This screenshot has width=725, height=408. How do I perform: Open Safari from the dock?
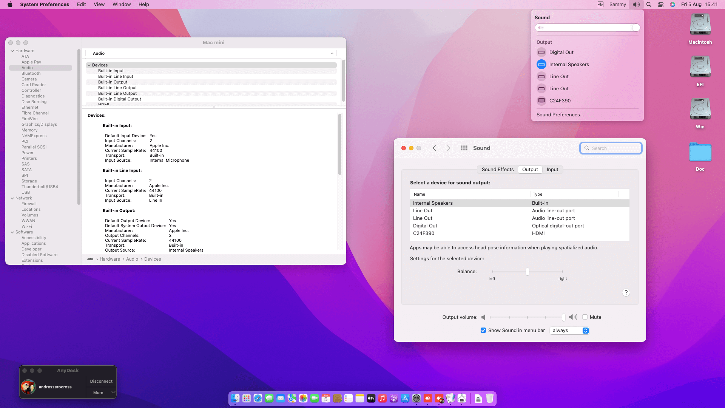(258, 399)
